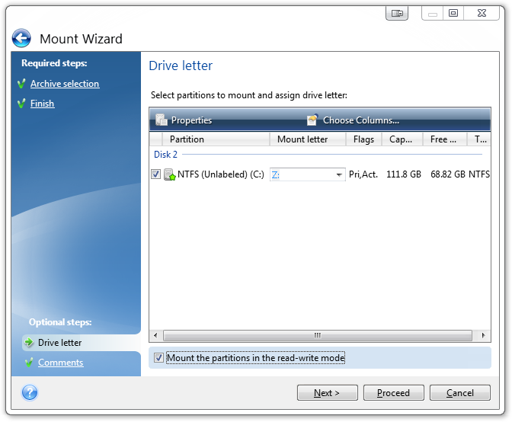Click the blue back arrow icon
The width and height of the screenshot is (512, 422).
[x=21, y=38]
